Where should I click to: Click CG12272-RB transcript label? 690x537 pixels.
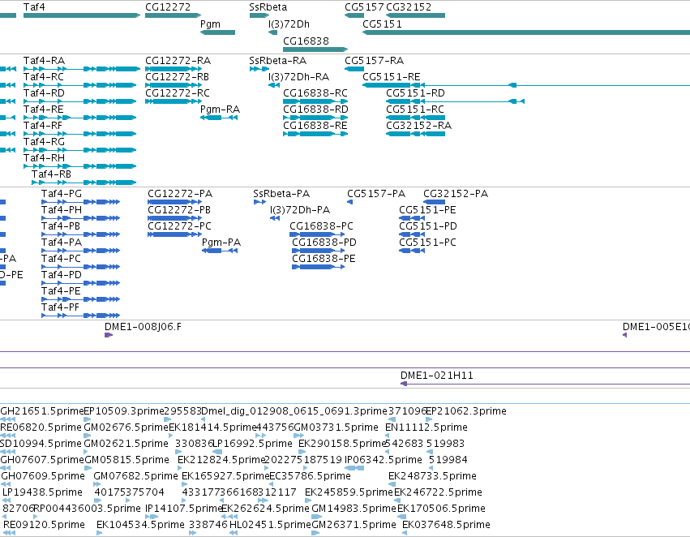pyautogui.click(x=177, y=76)
